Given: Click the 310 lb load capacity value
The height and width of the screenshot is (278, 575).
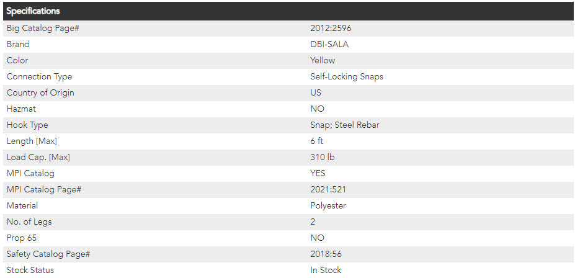Looking at the screenshot, I should [322, 157].
